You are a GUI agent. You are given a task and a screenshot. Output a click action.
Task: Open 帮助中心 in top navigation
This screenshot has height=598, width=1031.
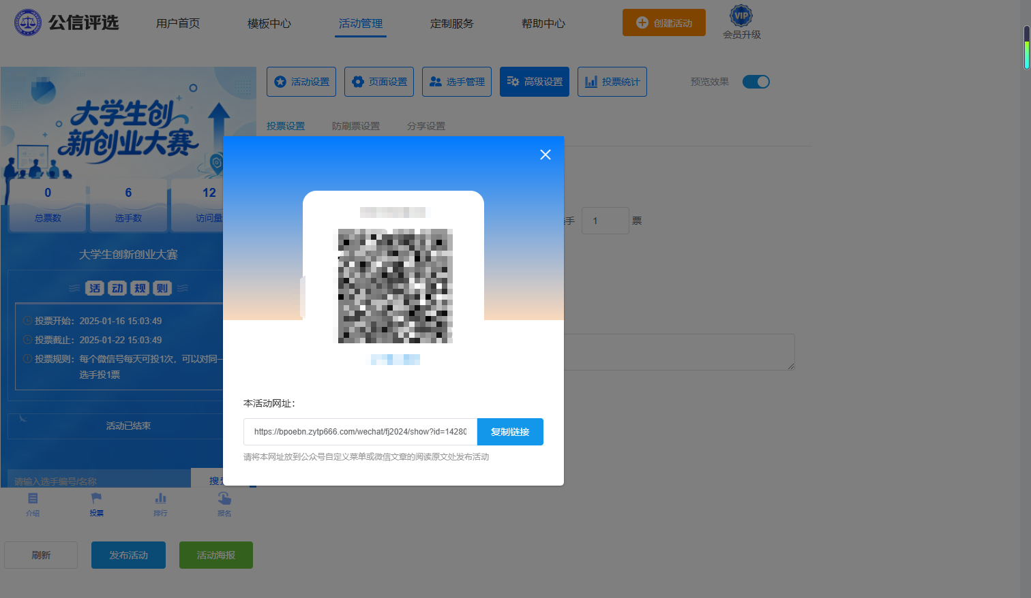543,24
